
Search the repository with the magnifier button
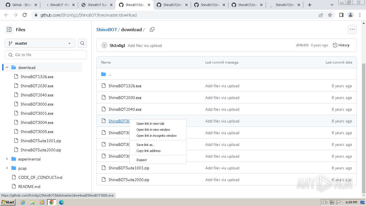(x=82, y=43)
